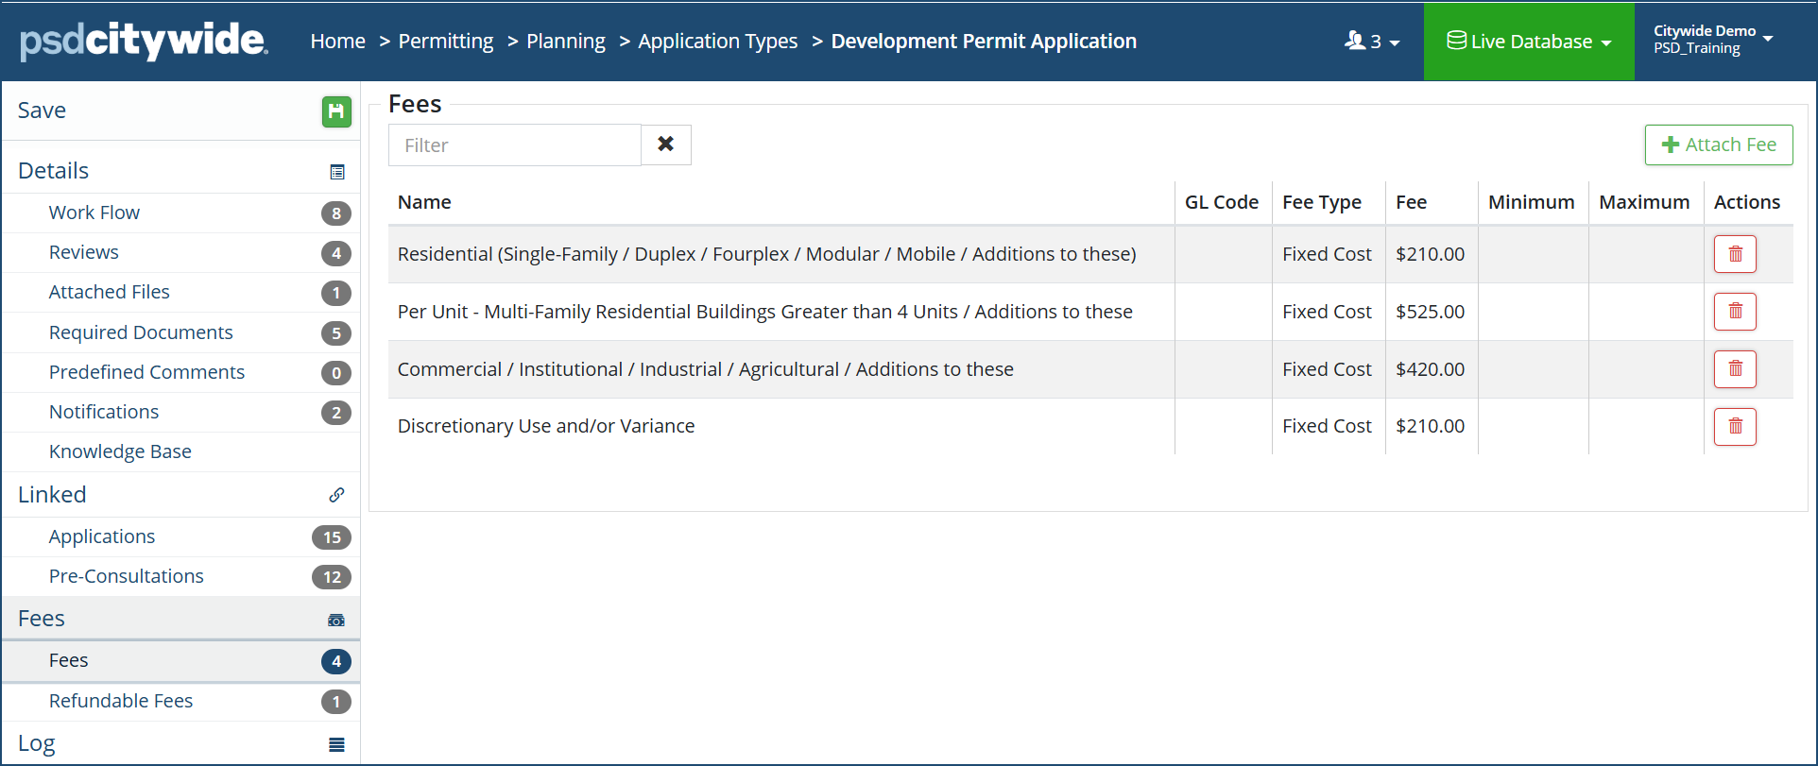This screenshot has width=1818, height=766.
Task: Click the Linked section chain icon
Action: point(336,495)
